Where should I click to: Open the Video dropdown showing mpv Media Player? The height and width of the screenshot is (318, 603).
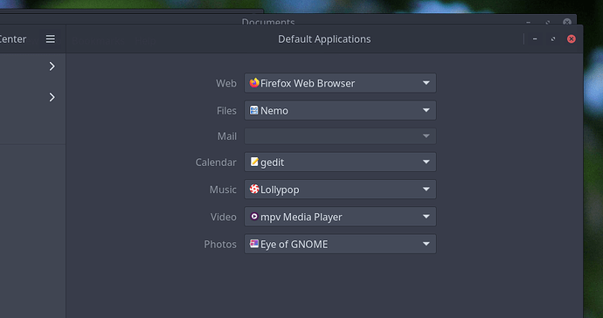[340, 217]
